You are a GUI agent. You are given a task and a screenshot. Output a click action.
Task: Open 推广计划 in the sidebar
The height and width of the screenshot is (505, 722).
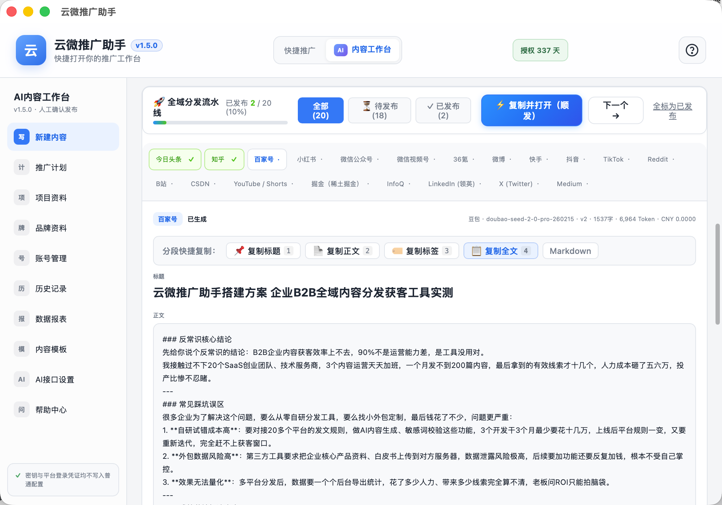[x=63, y=167]
